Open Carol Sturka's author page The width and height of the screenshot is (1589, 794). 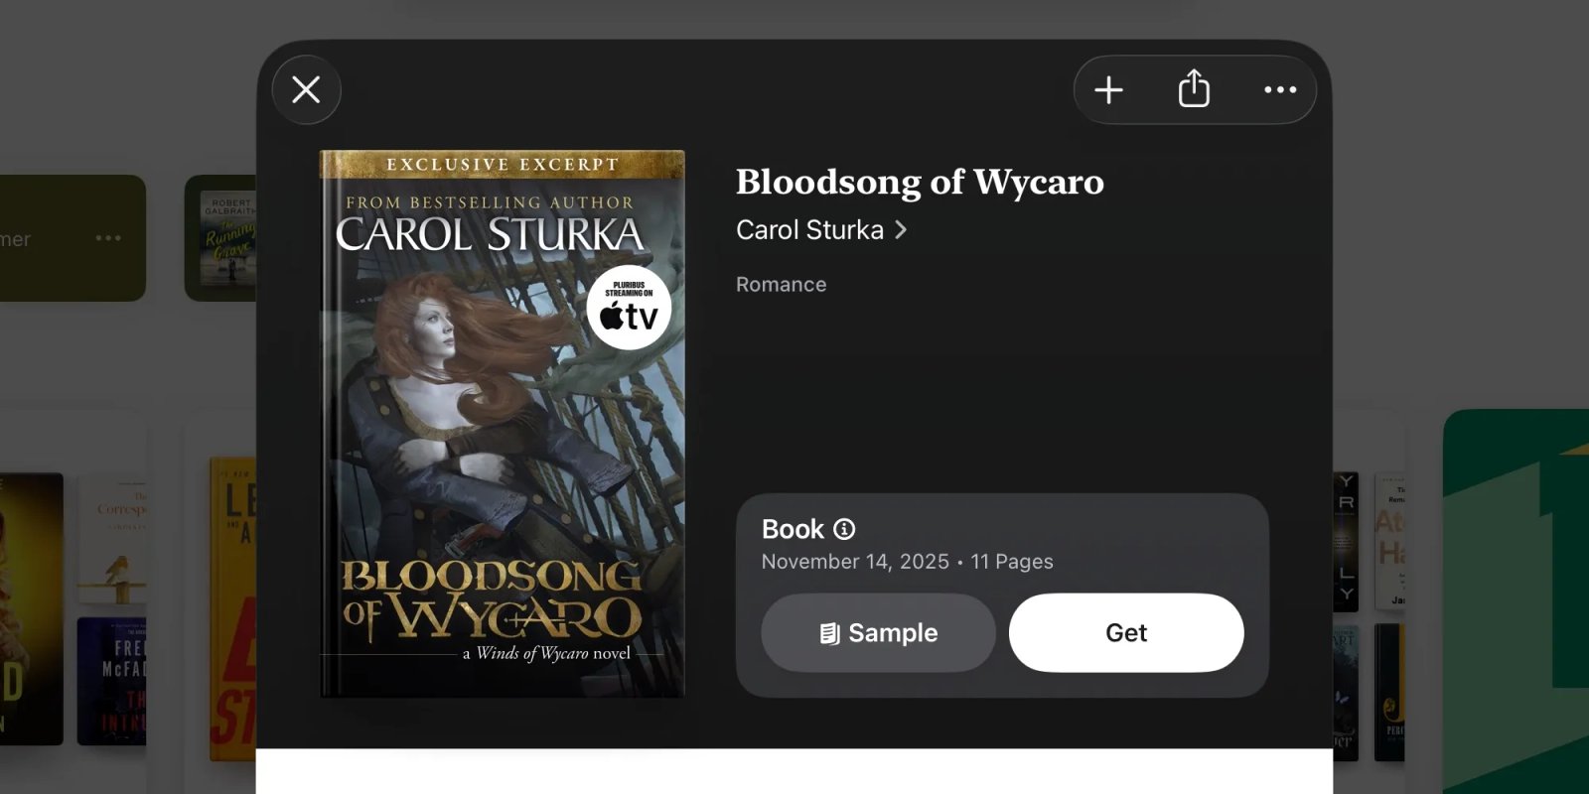pyautogui.click(x=809, y=229)
